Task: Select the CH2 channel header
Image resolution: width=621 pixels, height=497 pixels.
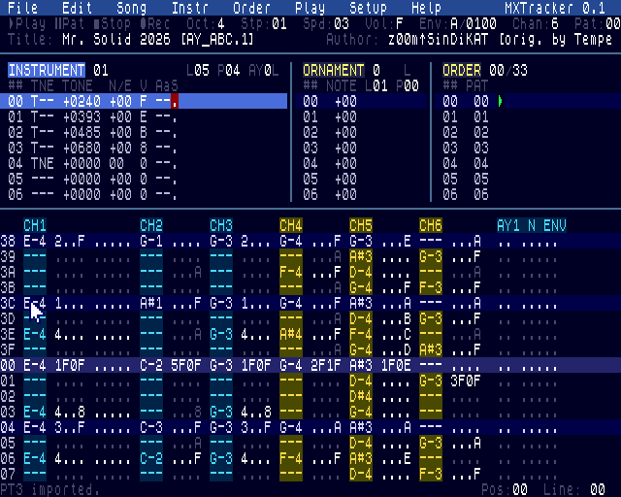Action: click(x=151, y=225)
